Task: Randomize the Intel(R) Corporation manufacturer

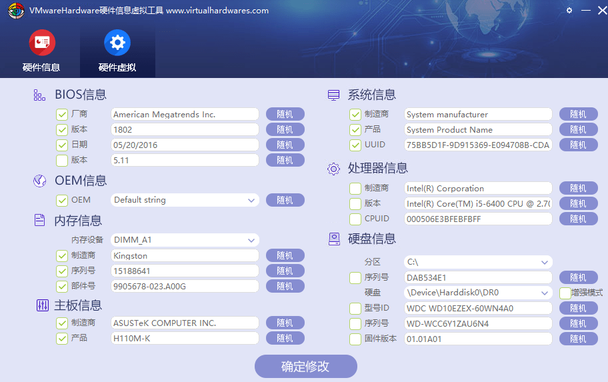Action: (x=578, y=188)
